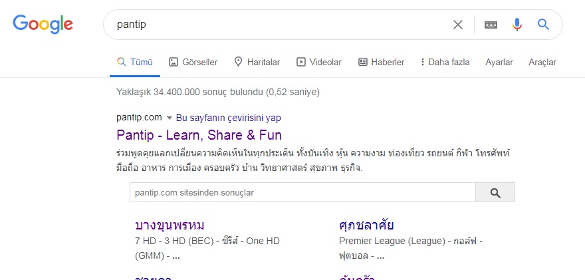585x280 pixels.
Task: Expand the arrow next to pantip.com
Action: pyautogui.click(x=169, y=118)
